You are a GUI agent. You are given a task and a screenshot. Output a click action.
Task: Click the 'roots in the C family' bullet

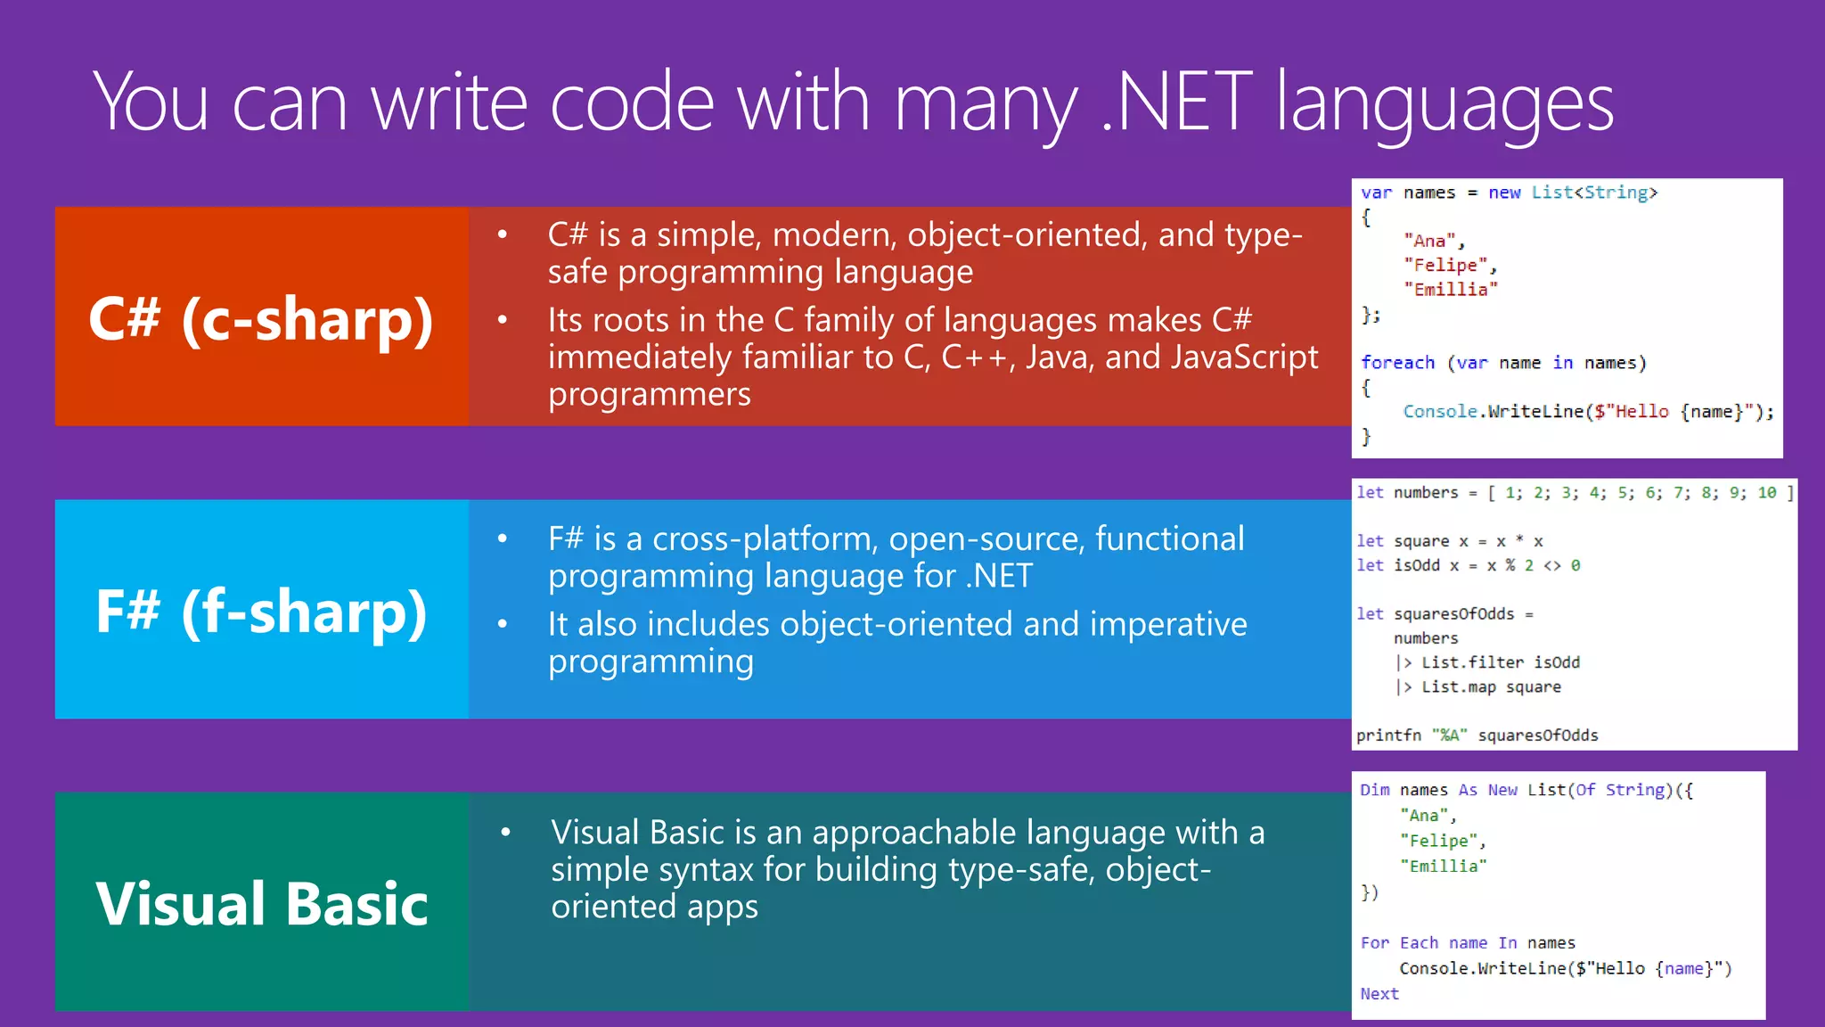(x=931, y=357)
